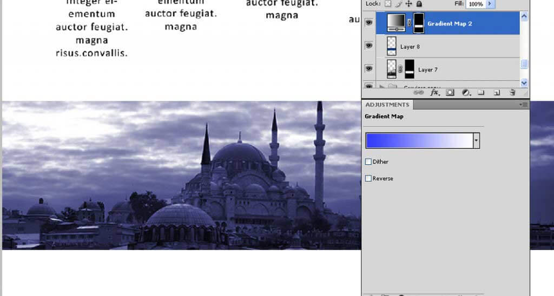Select the Gradient Map 2 adjustment thumbnail

point(396,23)
